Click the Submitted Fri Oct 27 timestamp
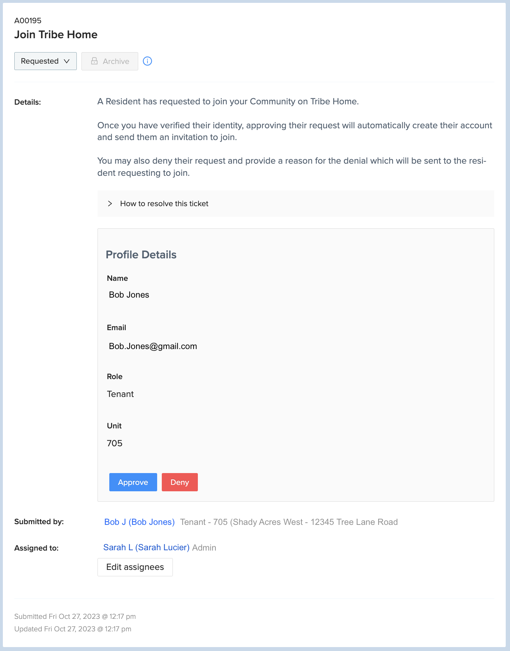The width and height of the screenshot is (510, 651). click(x=75, y=616)
